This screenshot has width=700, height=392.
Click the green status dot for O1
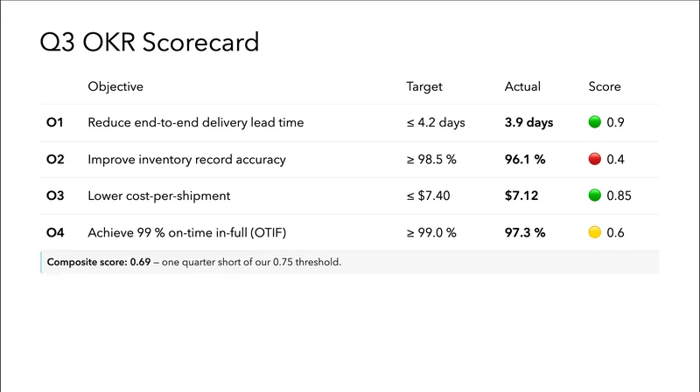click(595, 123)
